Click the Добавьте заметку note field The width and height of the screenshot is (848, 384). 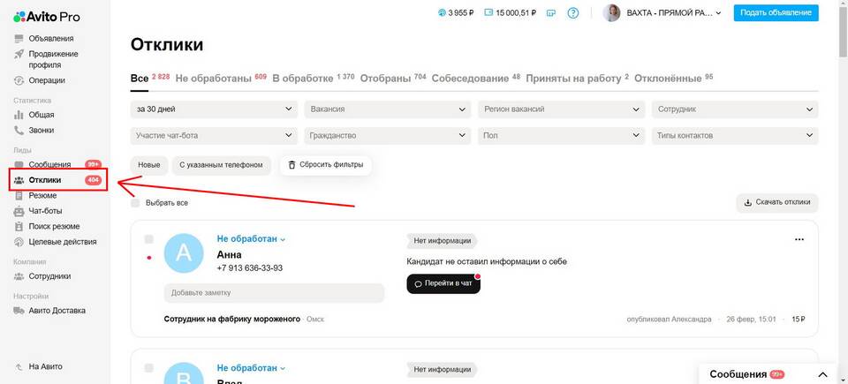coord(274,293)
